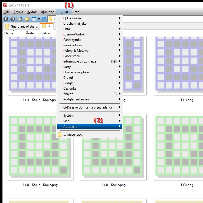This screenshot has width=203, height=203.
Task: Open Q-Dir jako domyślna przeglądarka submenu
Action: (90, 107)
